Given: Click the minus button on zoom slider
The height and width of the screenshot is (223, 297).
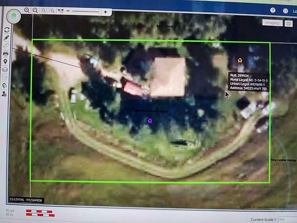Looking at the screenshot, I should [x=68, y=11].
